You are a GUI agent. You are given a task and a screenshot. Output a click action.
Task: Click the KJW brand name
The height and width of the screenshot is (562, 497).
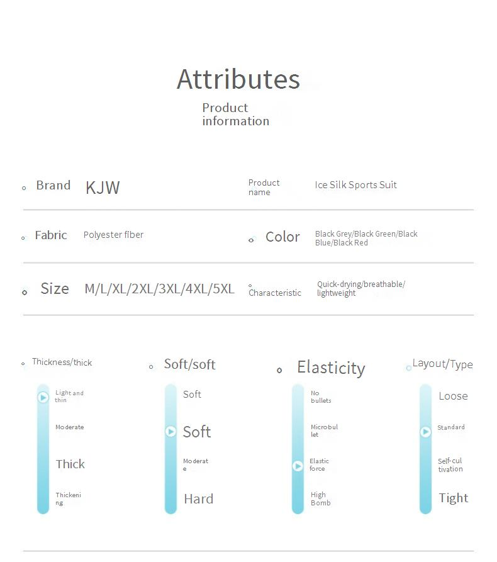tap(103, 188)
